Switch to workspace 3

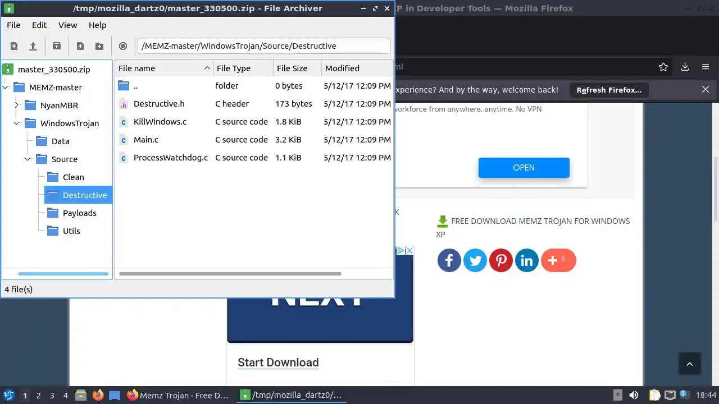[x=52, y=395]
